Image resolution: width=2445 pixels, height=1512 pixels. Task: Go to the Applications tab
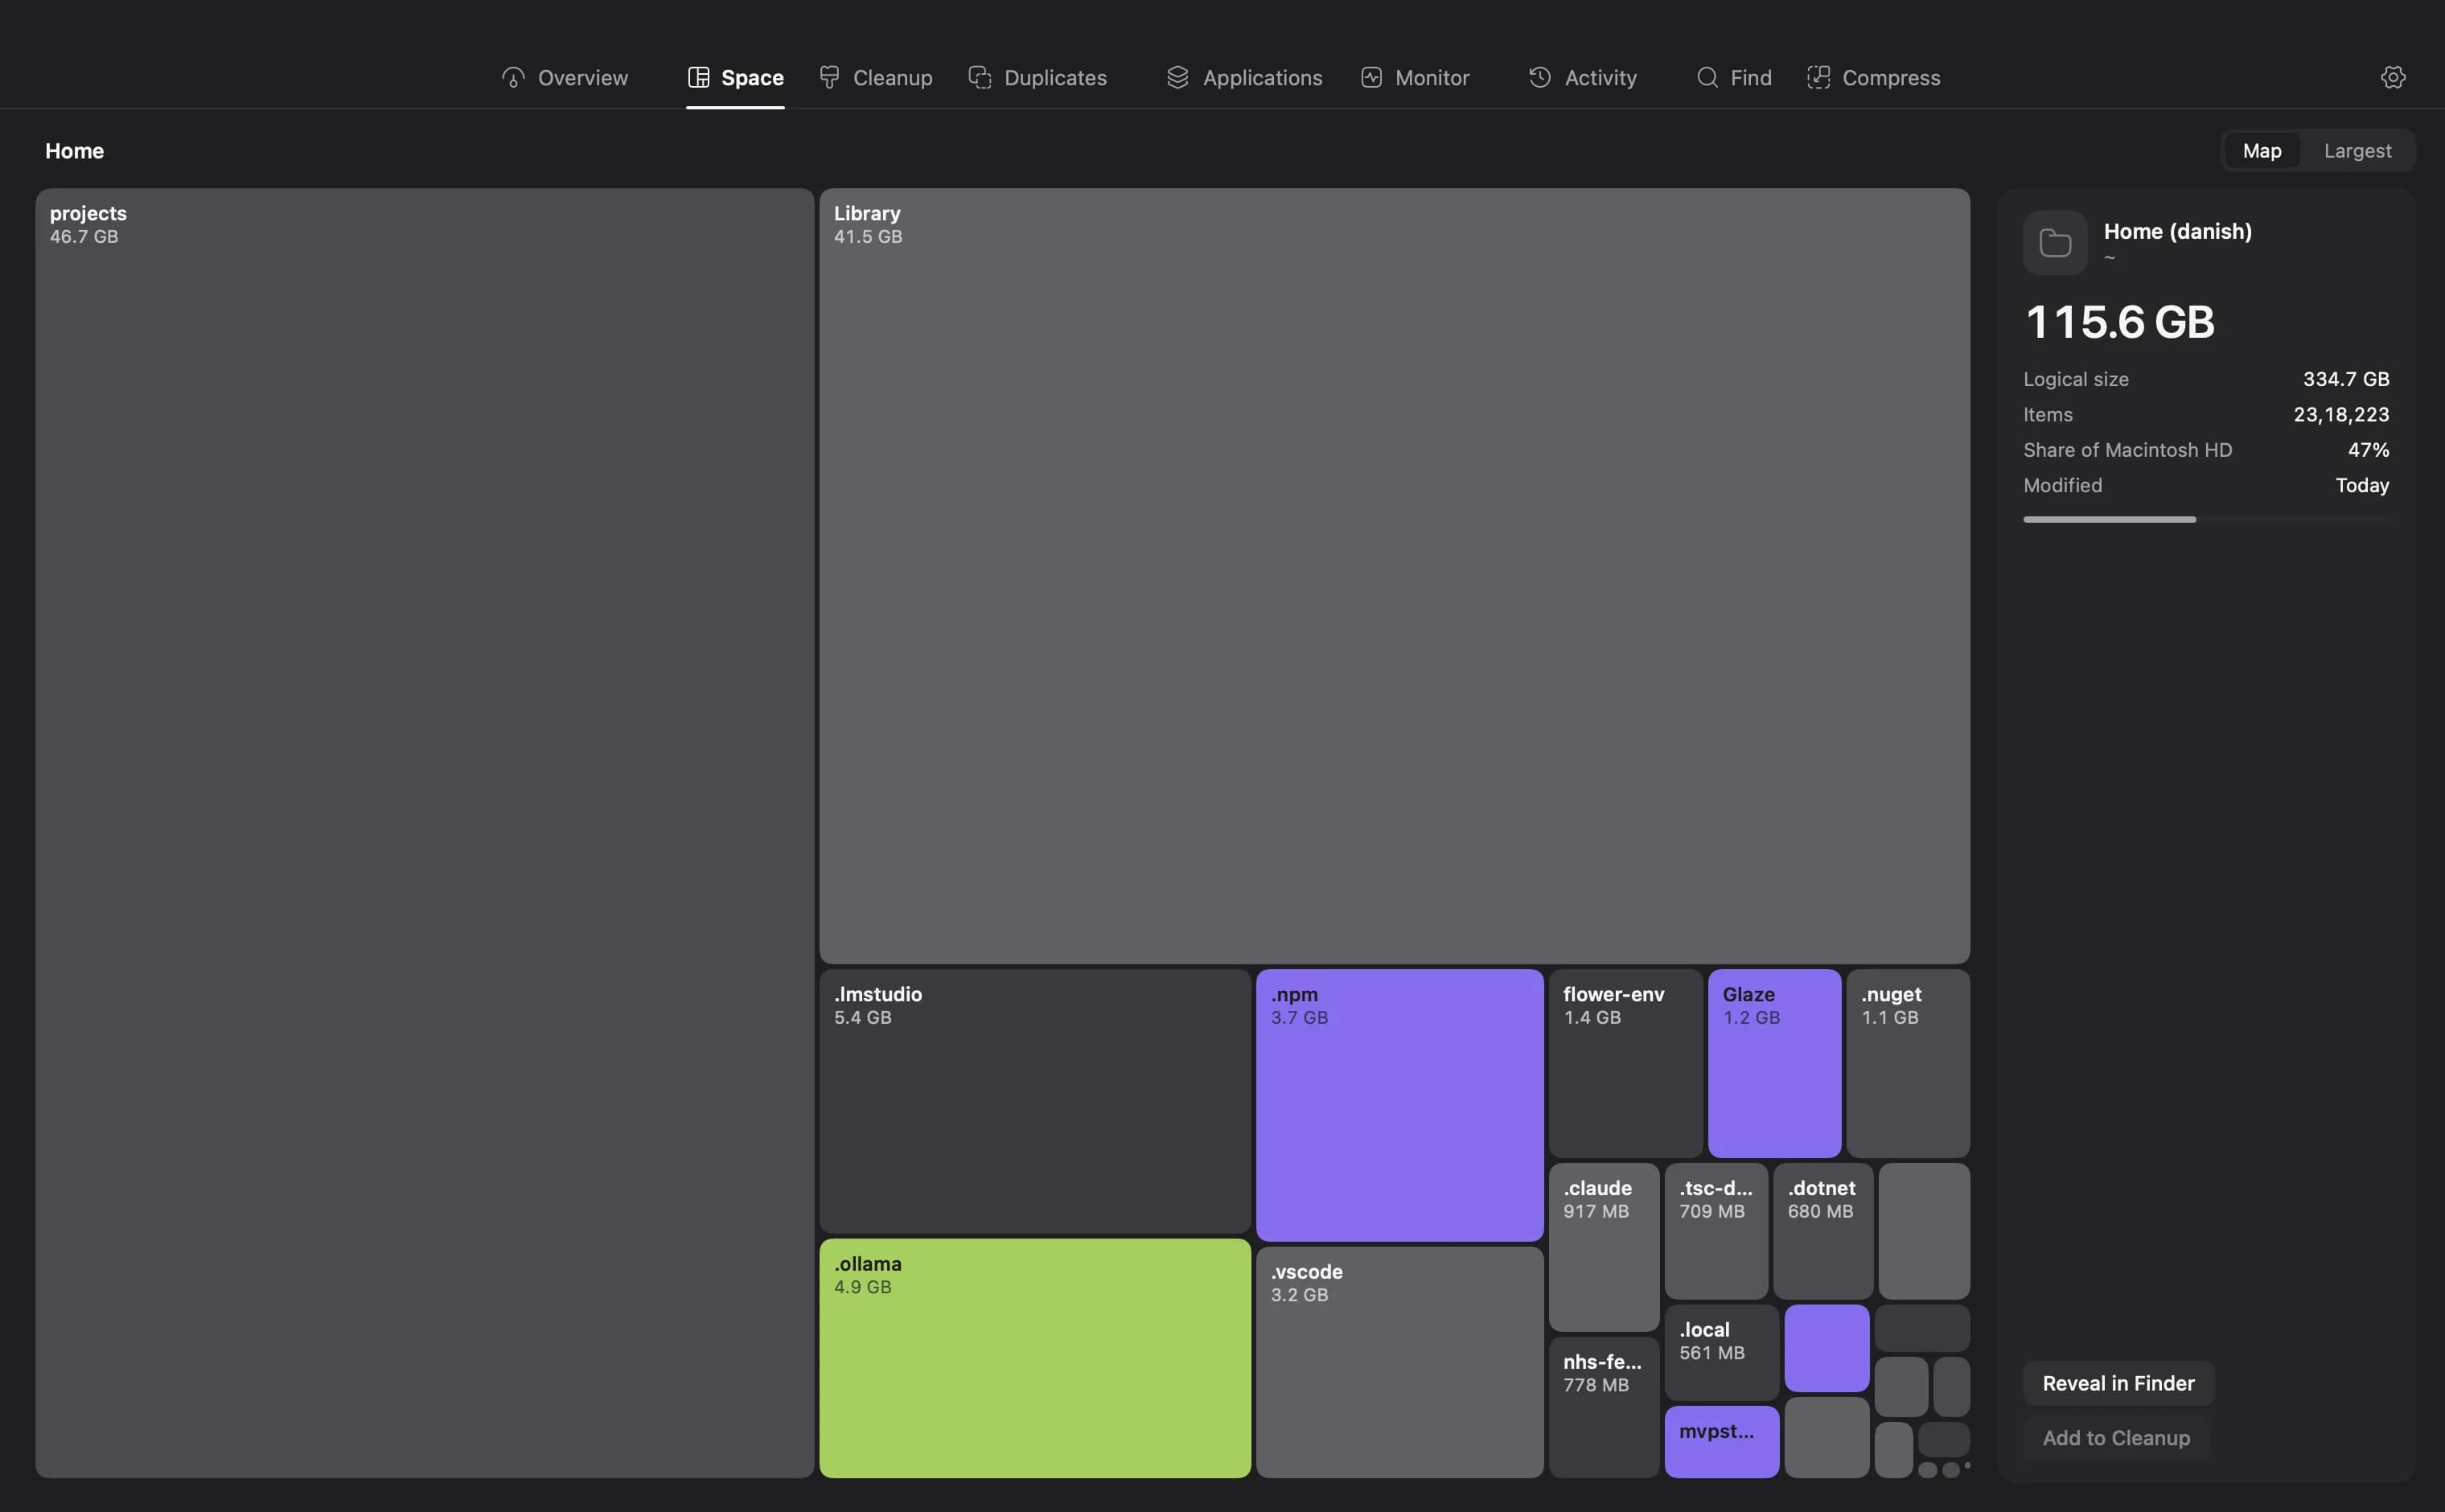click(1245, 78)
